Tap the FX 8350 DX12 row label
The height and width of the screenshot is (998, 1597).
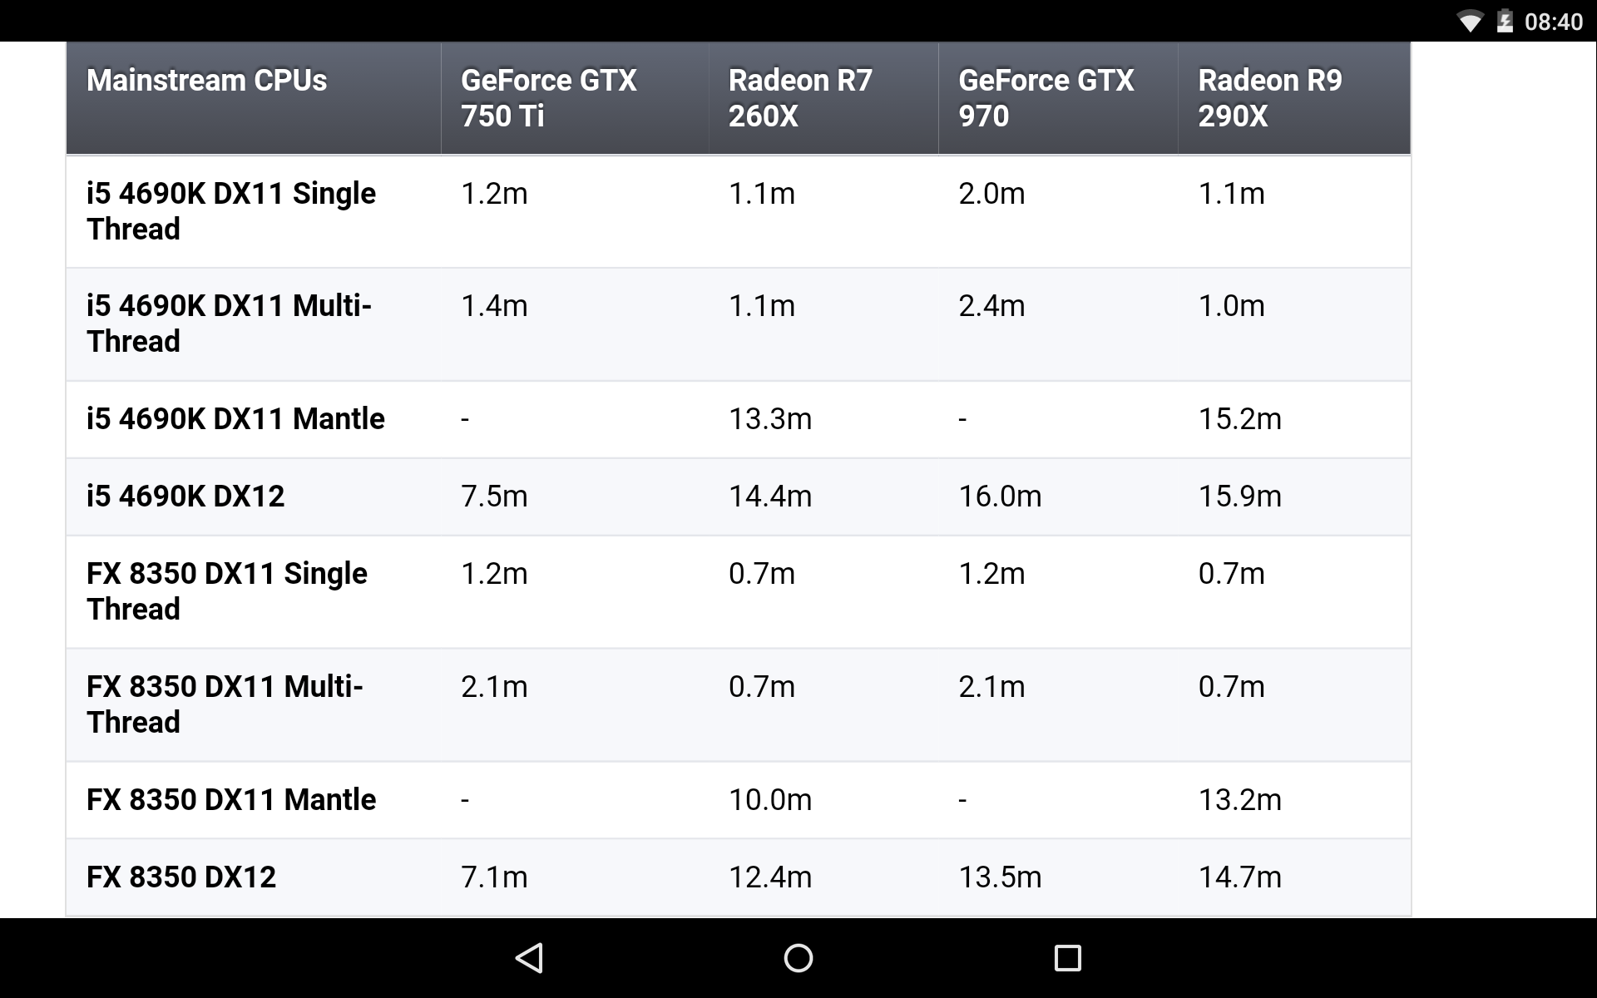(x=180, y=877)
